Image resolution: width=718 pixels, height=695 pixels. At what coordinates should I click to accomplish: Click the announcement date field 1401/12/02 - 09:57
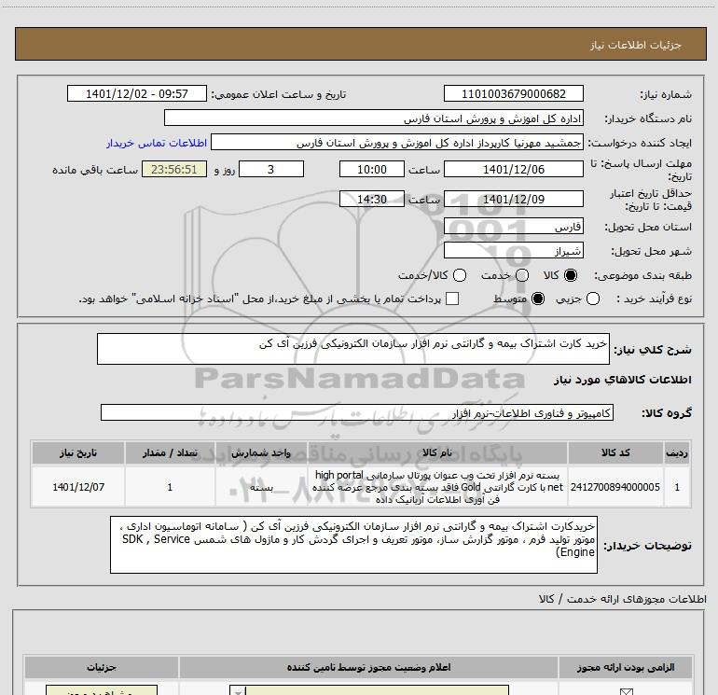coord(137,94)
